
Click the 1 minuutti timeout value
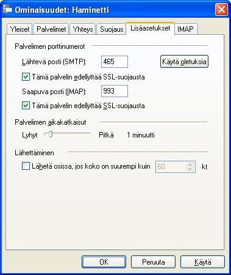pyautogui.click(x=141, y=135)
